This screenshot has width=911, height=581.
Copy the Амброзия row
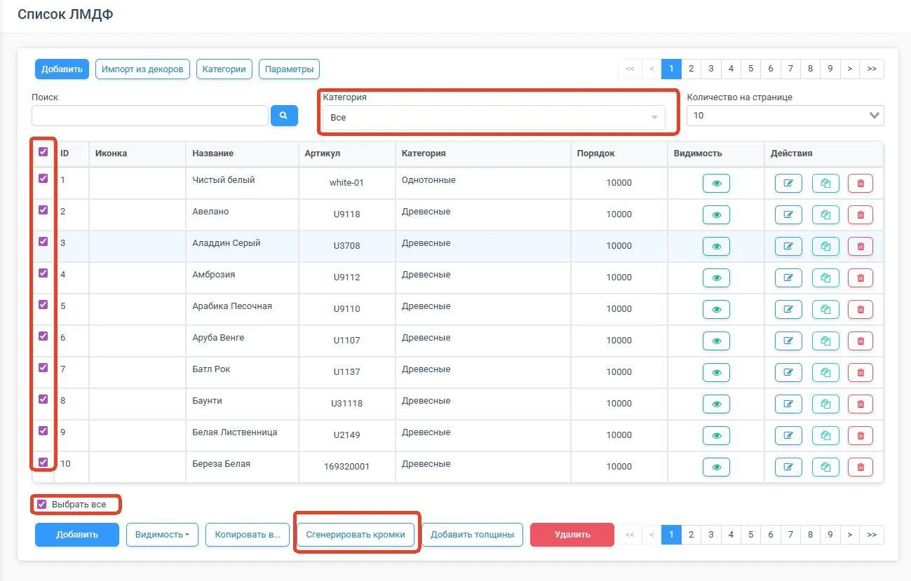(825, 278)
